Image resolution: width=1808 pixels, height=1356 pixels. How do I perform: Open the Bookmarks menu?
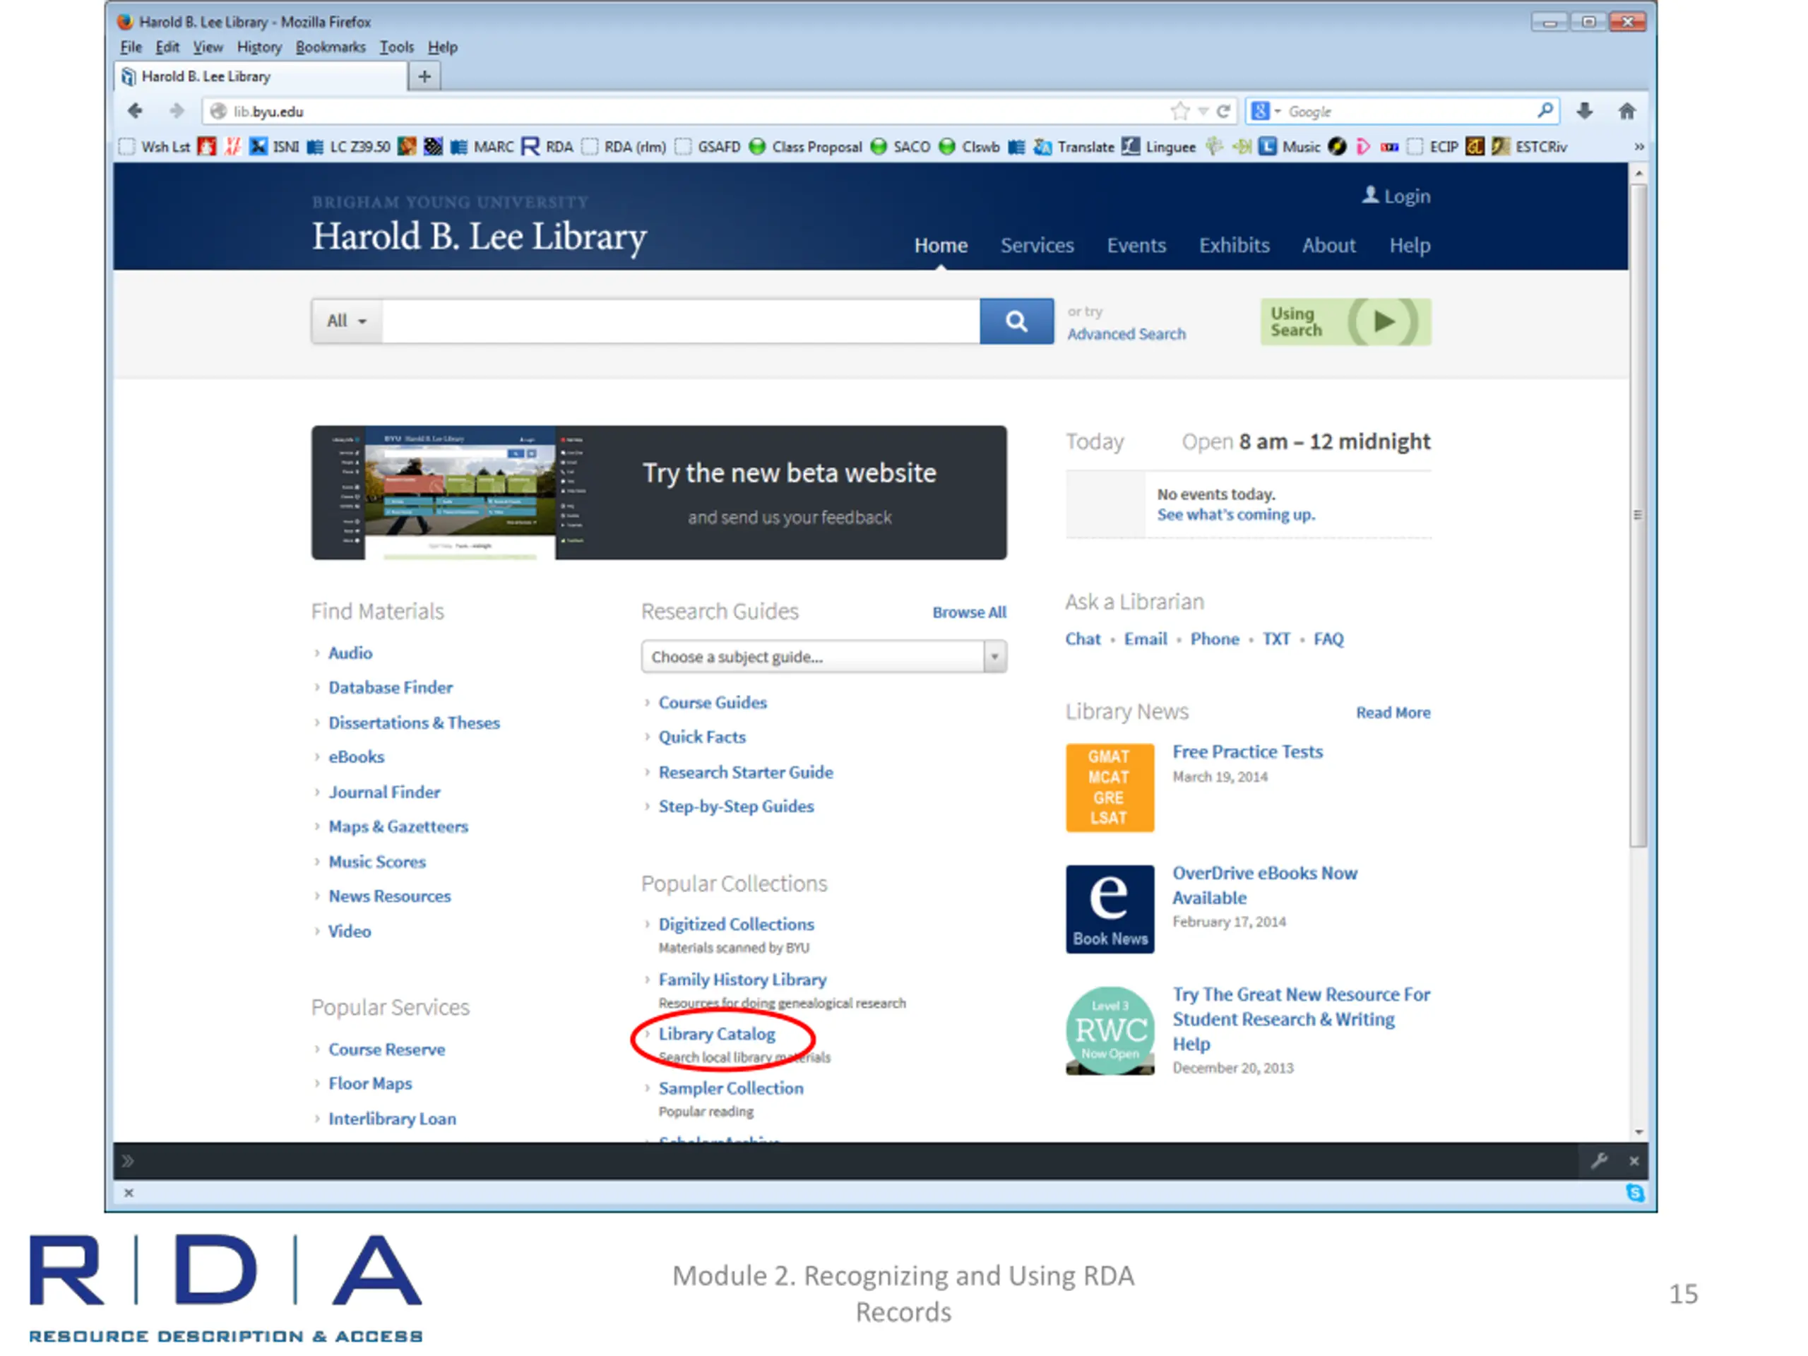click(x=331, y=47)
